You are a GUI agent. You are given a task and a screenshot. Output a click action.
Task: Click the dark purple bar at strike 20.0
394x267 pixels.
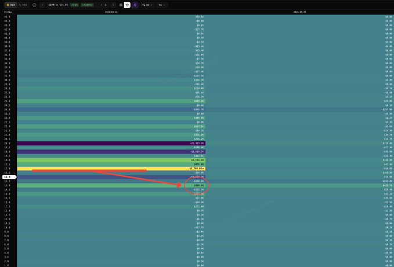[111, 144]
